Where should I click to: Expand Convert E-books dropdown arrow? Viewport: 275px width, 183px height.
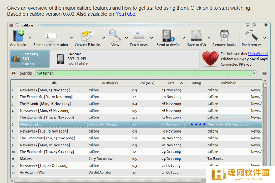coord(104,38)
